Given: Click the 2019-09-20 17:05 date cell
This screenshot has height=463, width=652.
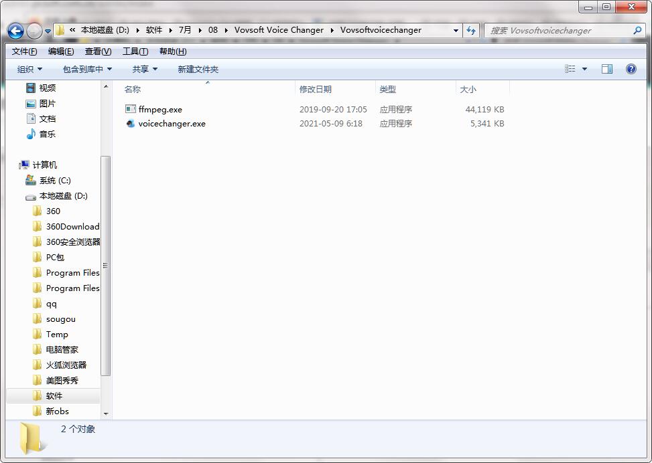Looking at the screenshot, I should (333, 110).
